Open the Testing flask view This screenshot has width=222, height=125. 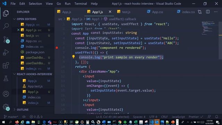[x=6, y=78]
